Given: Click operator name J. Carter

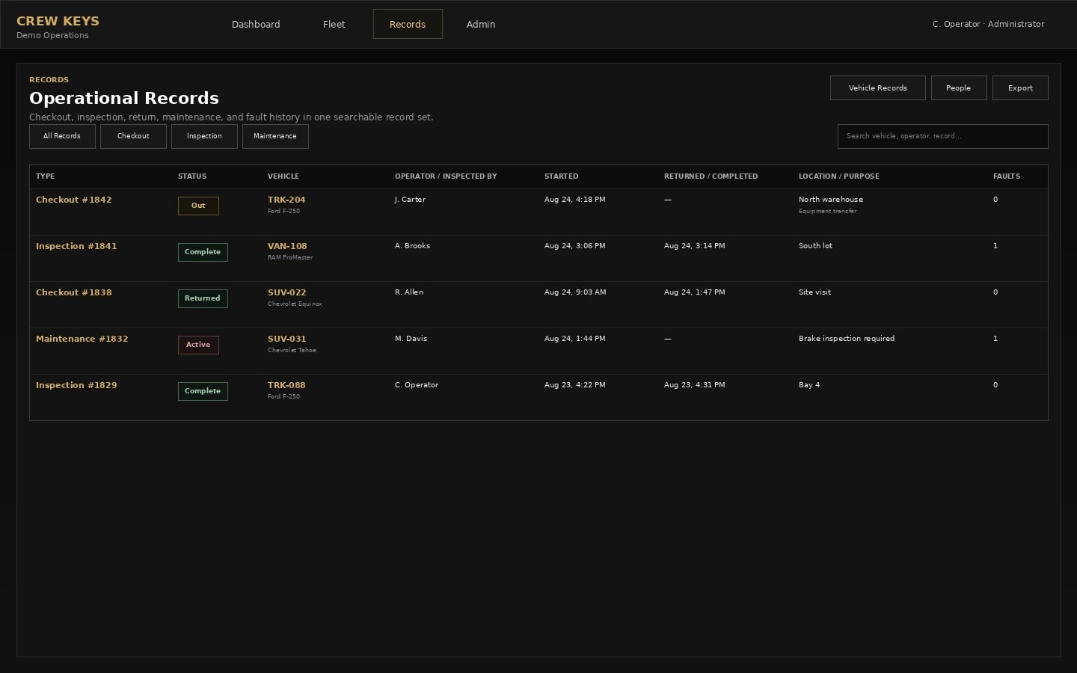Looking at the screenshot, I should coord(410,200).
